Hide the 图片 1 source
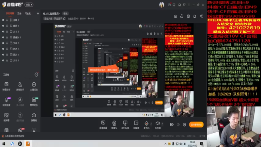The image size is (261, 147). tap(3, 55)
